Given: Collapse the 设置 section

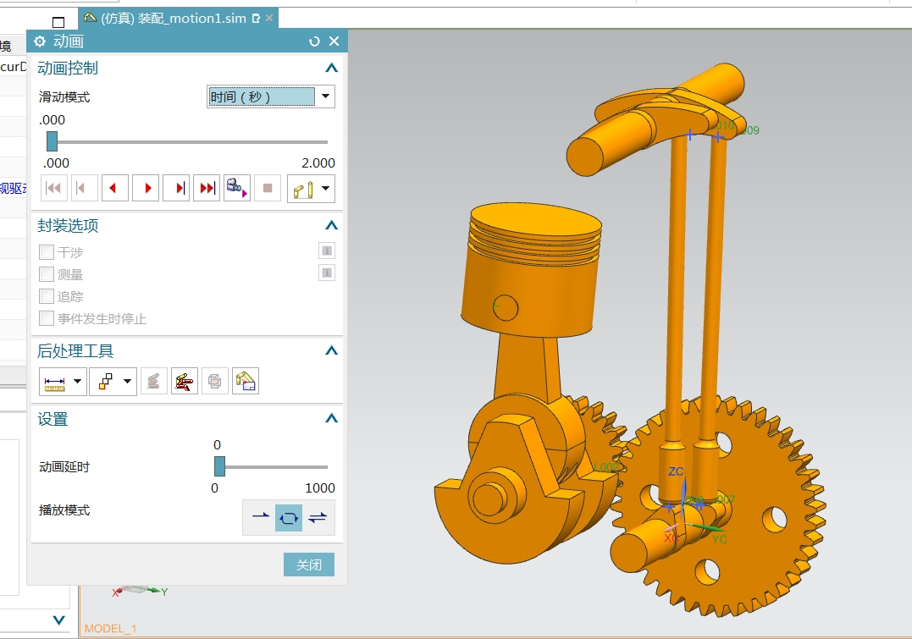Looking at the screenshot, I should pos(332,419).
